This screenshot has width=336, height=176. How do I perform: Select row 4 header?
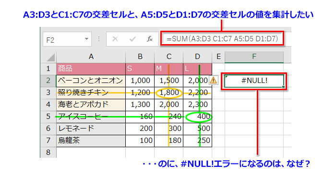coord(48,105)
